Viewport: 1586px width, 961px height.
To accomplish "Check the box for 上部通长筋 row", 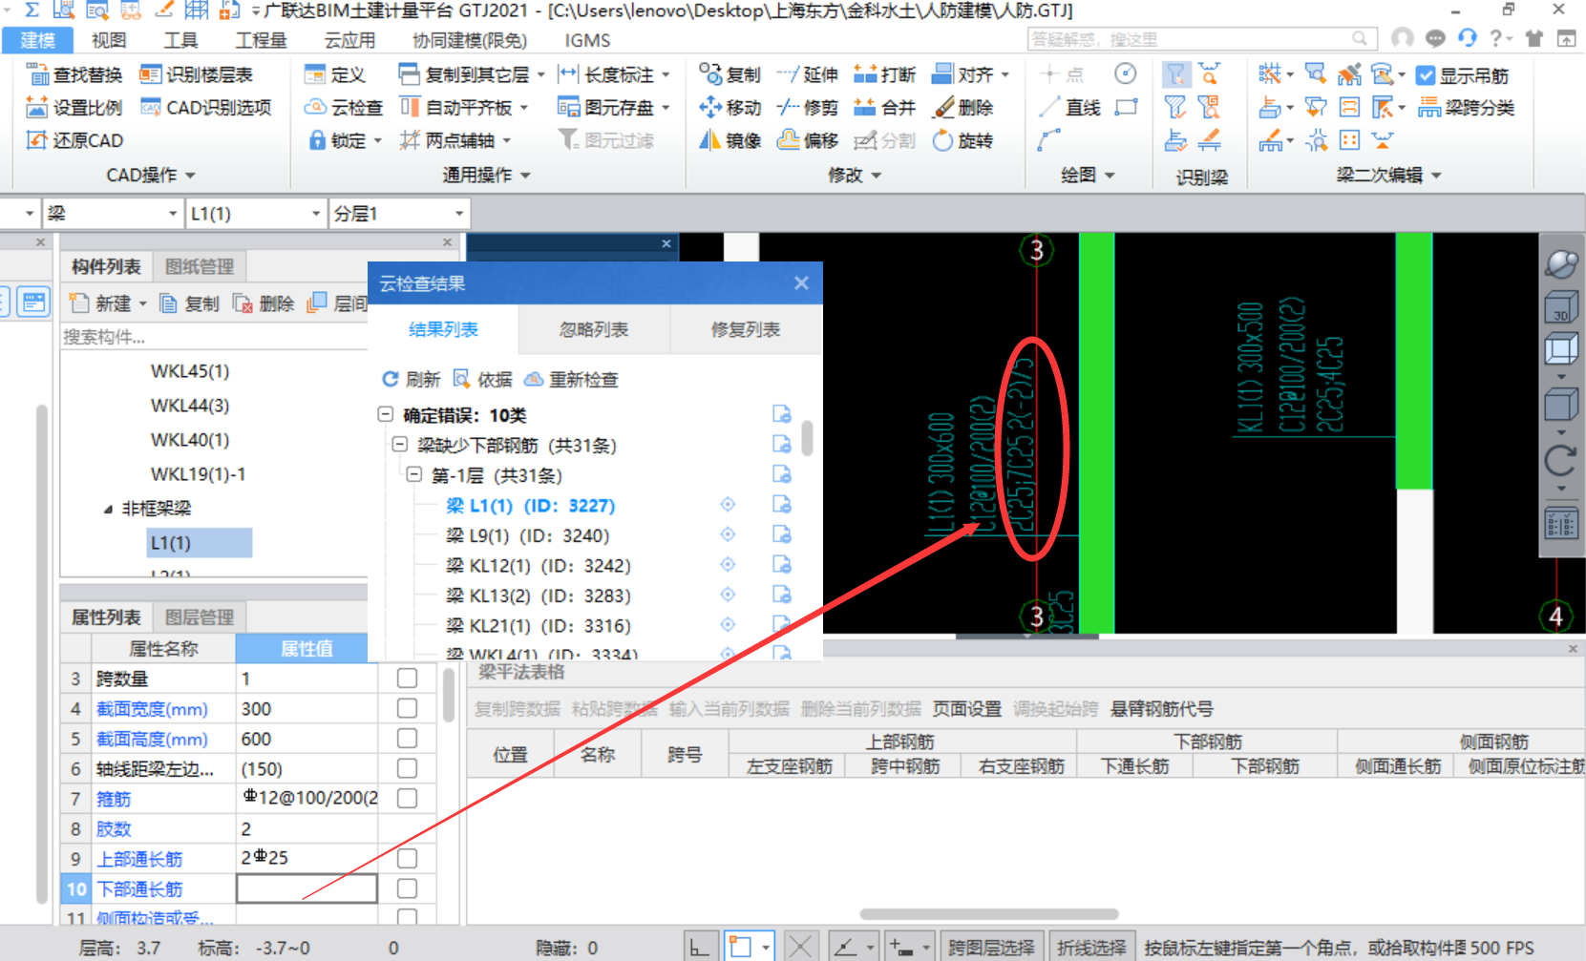I will (x=407, y=858).
